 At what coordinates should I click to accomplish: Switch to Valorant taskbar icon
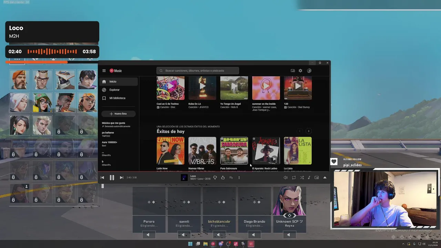click(251, 244)
